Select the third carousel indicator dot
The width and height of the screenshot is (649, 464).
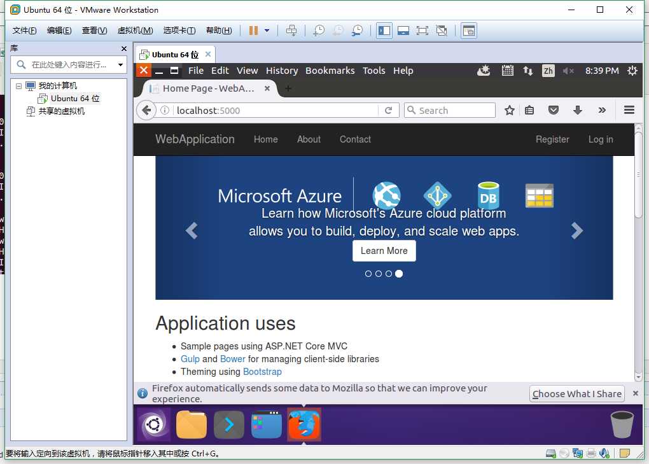pos(389,274)
